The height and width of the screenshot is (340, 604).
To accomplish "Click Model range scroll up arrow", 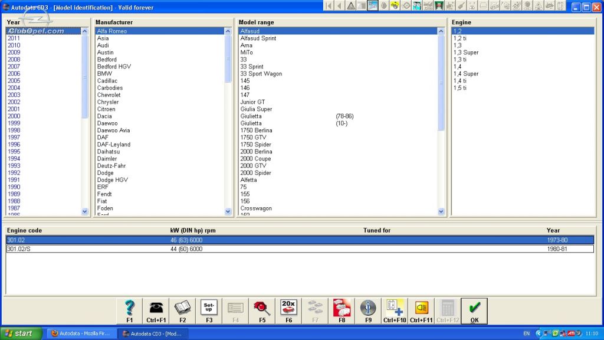I will pyautogui.click(x=441, y=31).
